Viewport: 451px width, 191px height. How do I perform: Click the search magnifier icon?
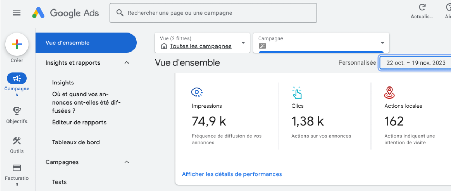pos(120,13)
